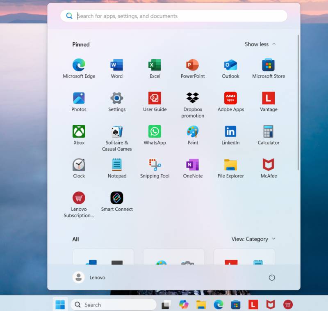This screenshot has width=328, height=311.
Task: Click the Start menu vertical scrollbar
Action: click(x=298, y=102)
